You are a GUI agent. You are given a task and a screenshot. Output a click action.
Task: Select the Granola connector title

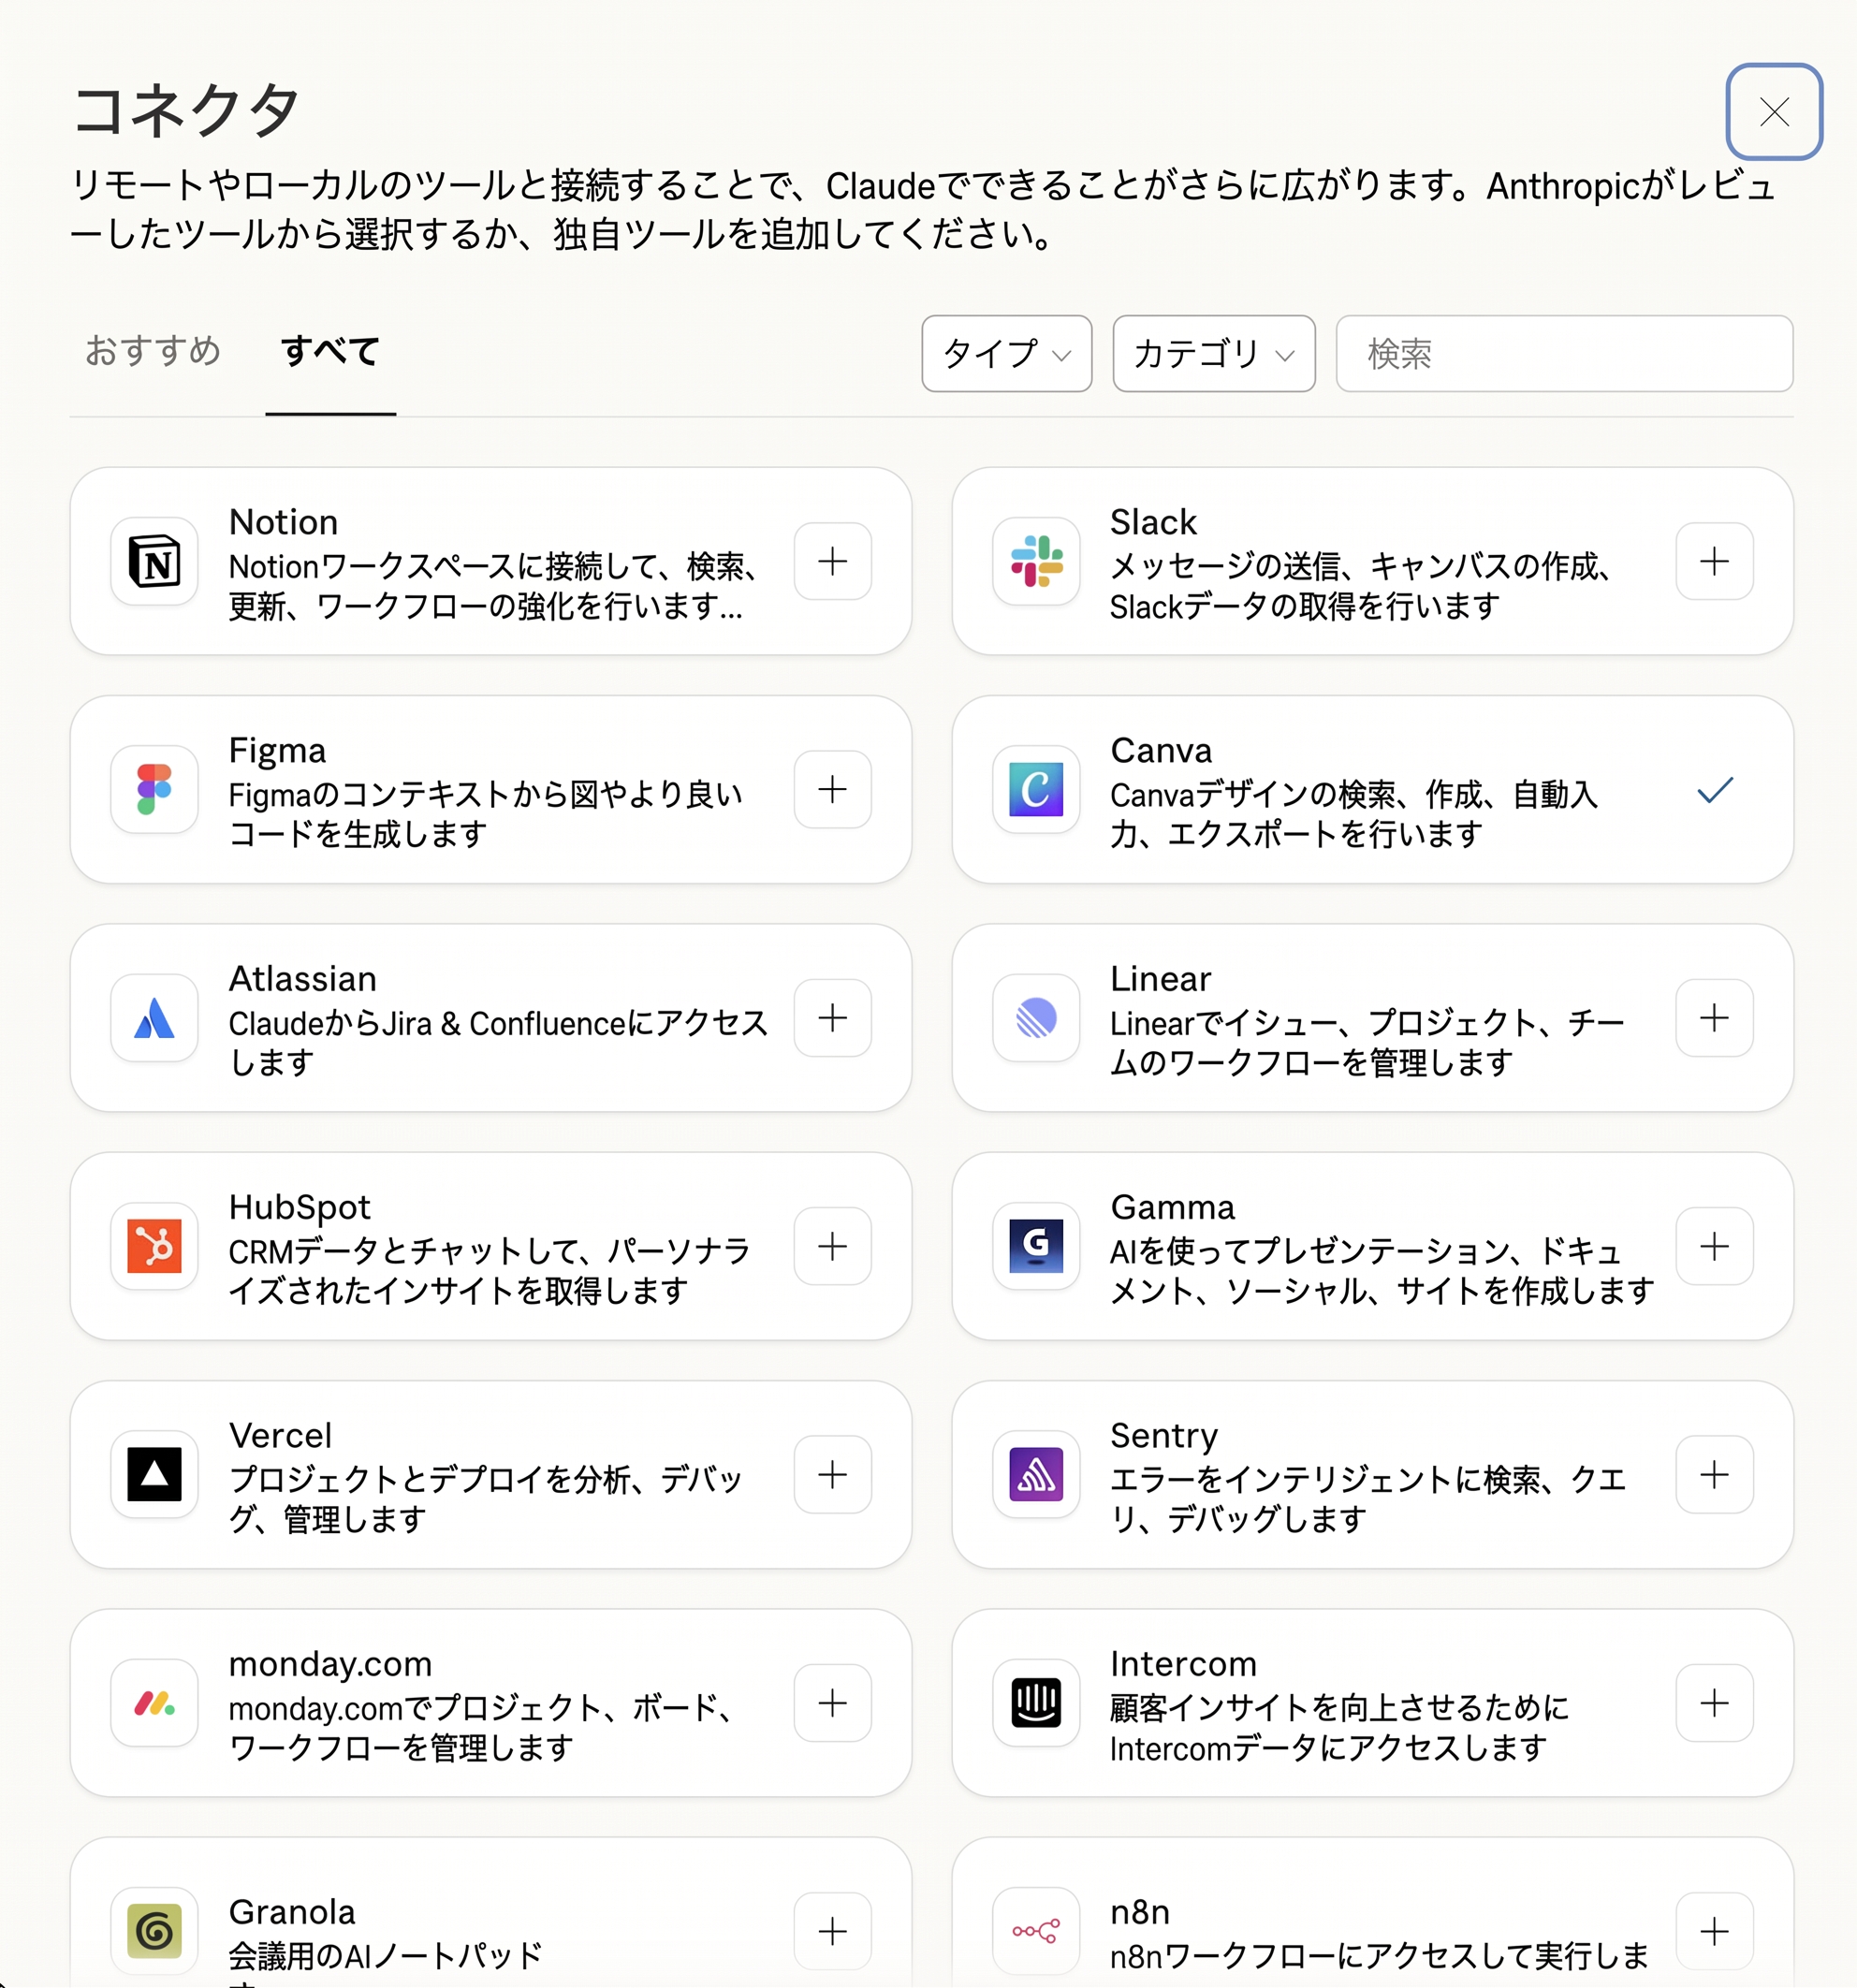(292, 1912)
